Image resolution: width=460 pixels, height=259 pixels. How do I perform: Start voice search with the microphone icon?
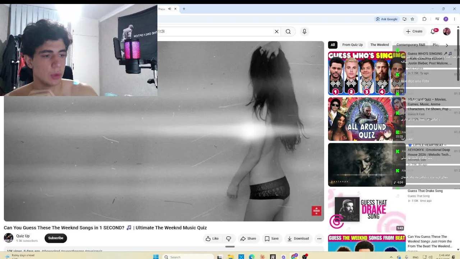pos(304,31)
